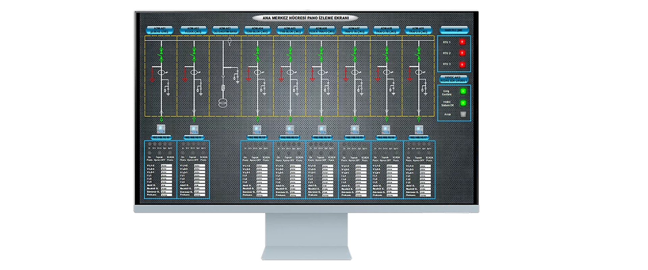
Task: Select the 192.168.10.14 IP address label
Action: [x=322, y=138]
